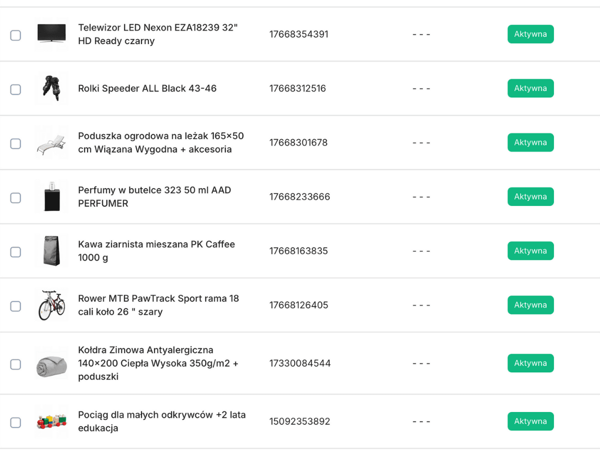The image size is (600, 450).
Task: Tick the Kołdra Zimowa Antyalergiczna checkbox
Action: (x=15, y=363)
